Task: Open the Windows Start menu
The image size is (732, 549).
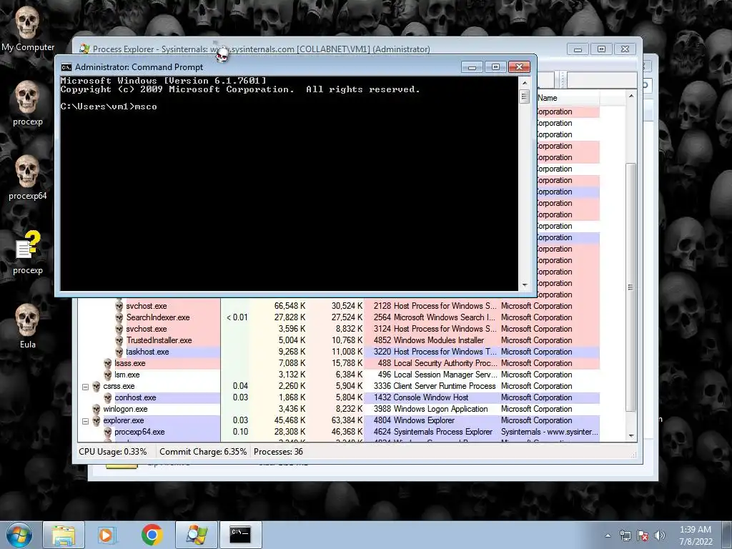Action: click(19, 535)
